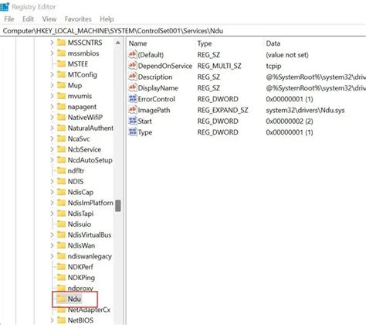
Task: Click the ImagePath string value icon
Action: pos(132,110)
